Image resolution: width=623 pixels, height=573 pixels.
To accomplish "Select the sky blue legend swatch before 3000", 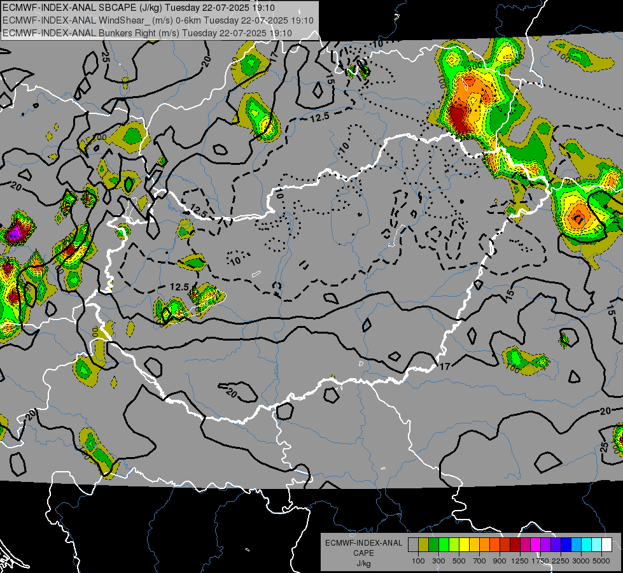I will coord(576,544).
